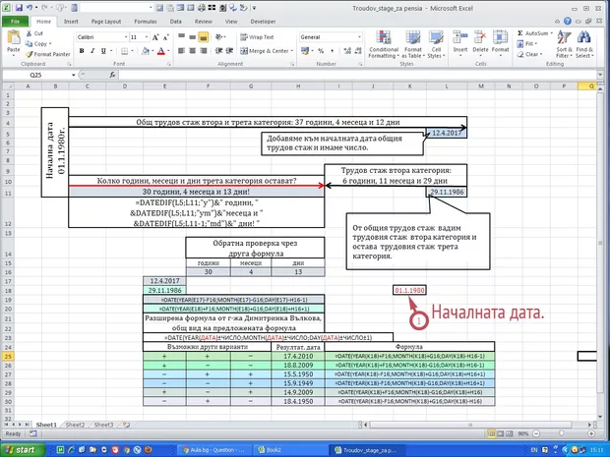Toggle Bold formatting in the Font group
This screenshot has height=457, width=610.
tap(80, 50)
